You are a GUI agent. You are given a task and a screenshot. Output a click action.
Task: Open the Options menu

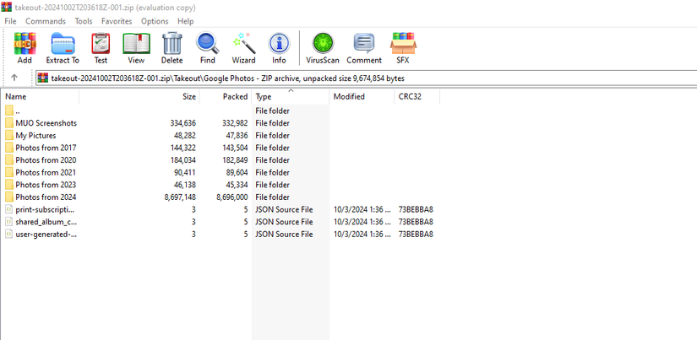[155, 21]
